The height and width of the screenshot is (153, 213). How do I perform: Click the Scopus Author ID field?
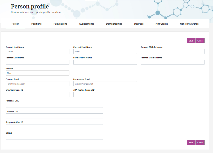[x=54, y=127]
